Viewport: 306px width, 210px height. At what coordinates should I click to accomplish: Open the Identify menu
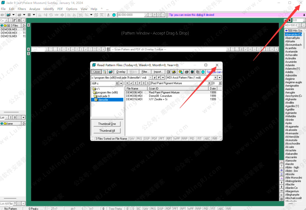(x=48, y=9)
